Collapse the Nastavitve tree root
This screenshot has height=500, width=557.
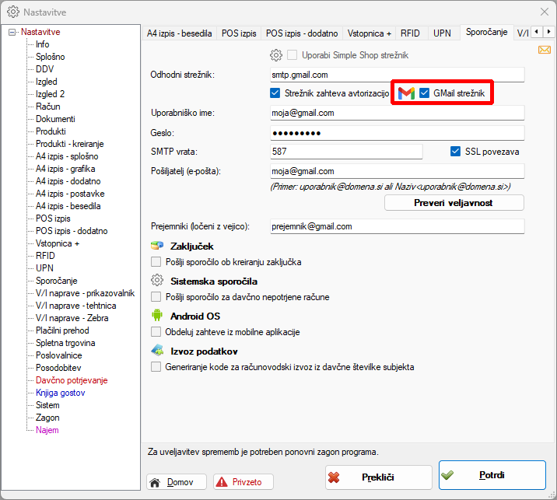(x=12, y=32)
